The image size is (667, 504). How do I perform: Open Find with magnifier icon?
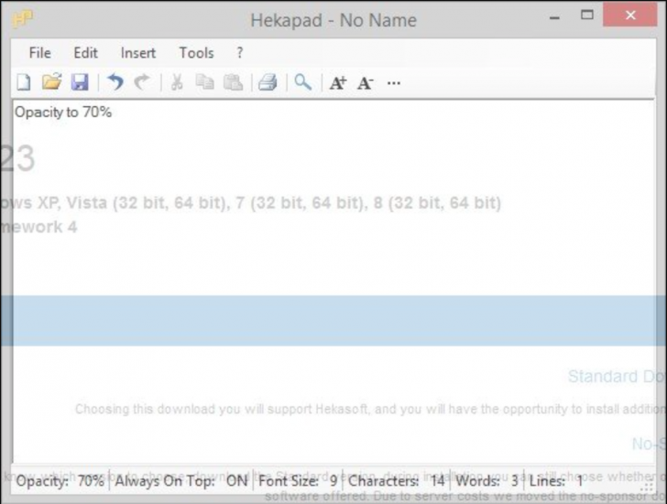coord(303,82)
